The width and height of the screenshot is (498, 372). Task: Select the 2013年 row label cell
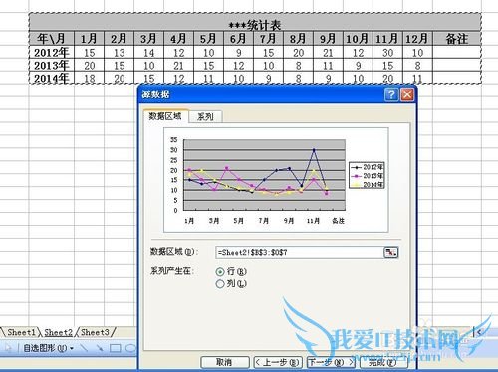click(x=52, y=65)
